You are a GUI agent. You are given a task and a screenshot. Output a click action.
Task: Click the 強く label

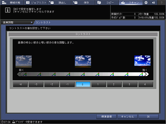145,70
